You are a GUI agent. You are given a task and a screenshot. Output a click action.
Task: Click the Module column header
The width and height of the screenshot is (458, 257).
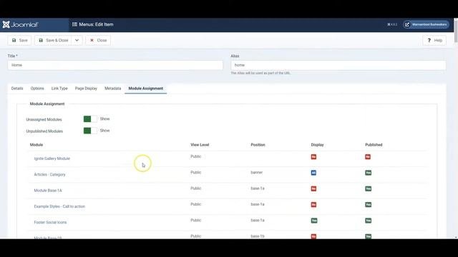click(36, 145)
